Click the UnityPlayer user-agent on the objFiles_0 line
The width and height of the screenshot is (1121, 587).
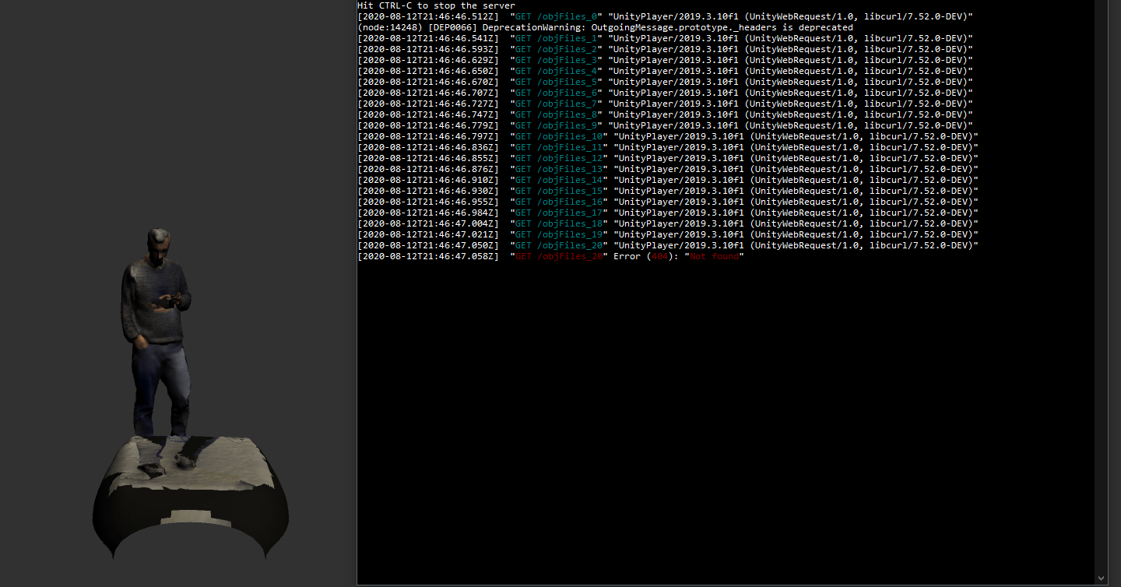(790, 16)
